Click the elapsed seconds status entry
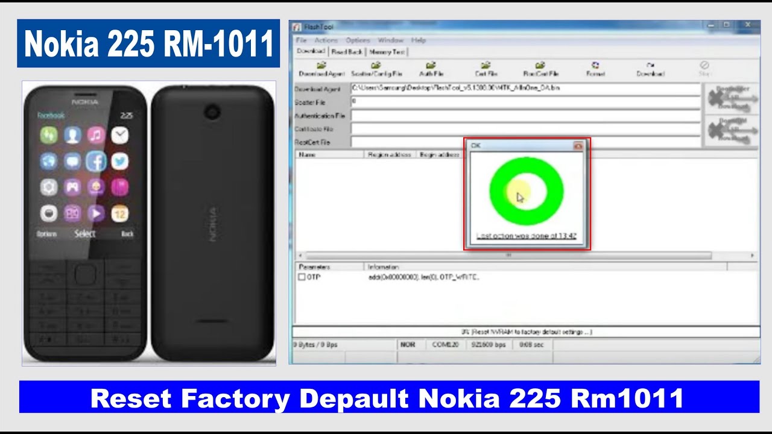The image size is (772, 434). click(531, 345)
